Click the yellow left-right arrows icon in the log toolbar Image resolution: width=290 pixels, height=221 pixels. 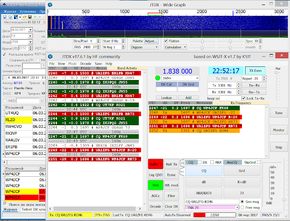(x=24, y=17)
